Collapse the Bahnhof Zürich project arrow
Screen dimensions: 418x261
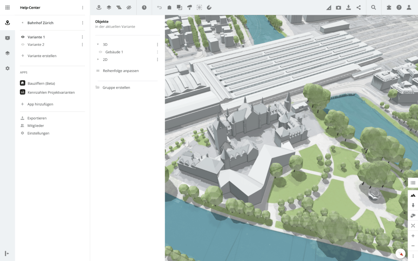click(22, 23)
